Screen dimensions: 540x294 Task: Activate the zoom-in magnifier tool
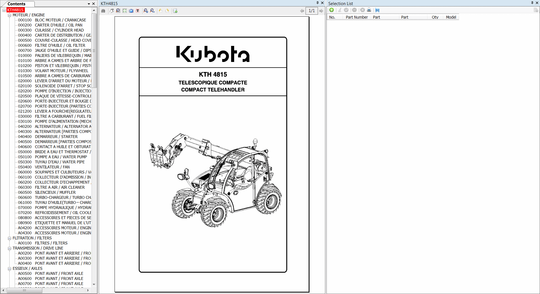point(146,11)
